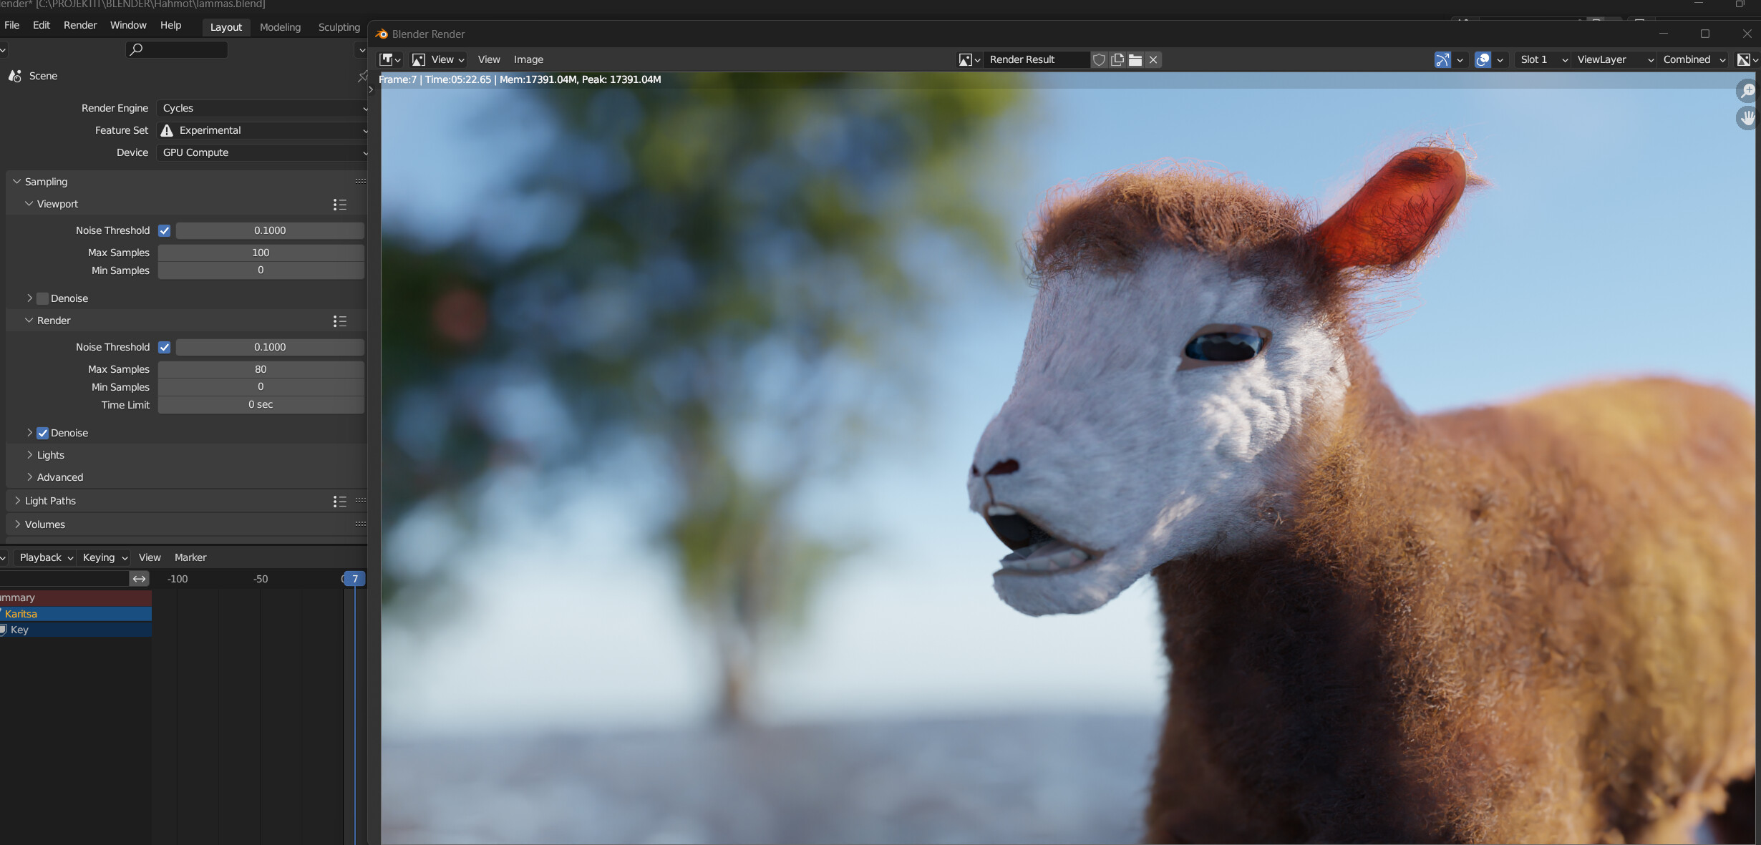This screenshot has height=845, width=1761.
Task: Click the Sculpting tab in workspace
Action: [x=339, y=26]
